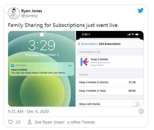Tap the battery status icon
This screenshot has height=130, width=154.
pos(137,34)
